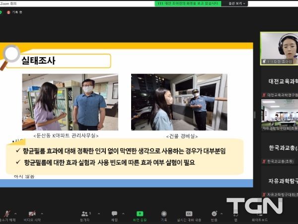298x224 pixels.
Task: Click the green Share Screen (화면 공유) button
Action: tap(140, 216)
